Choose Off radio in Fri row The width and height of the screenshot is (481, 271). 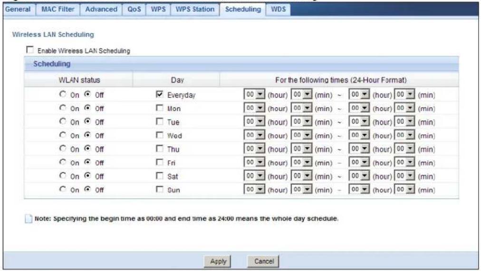coord(88,162)
